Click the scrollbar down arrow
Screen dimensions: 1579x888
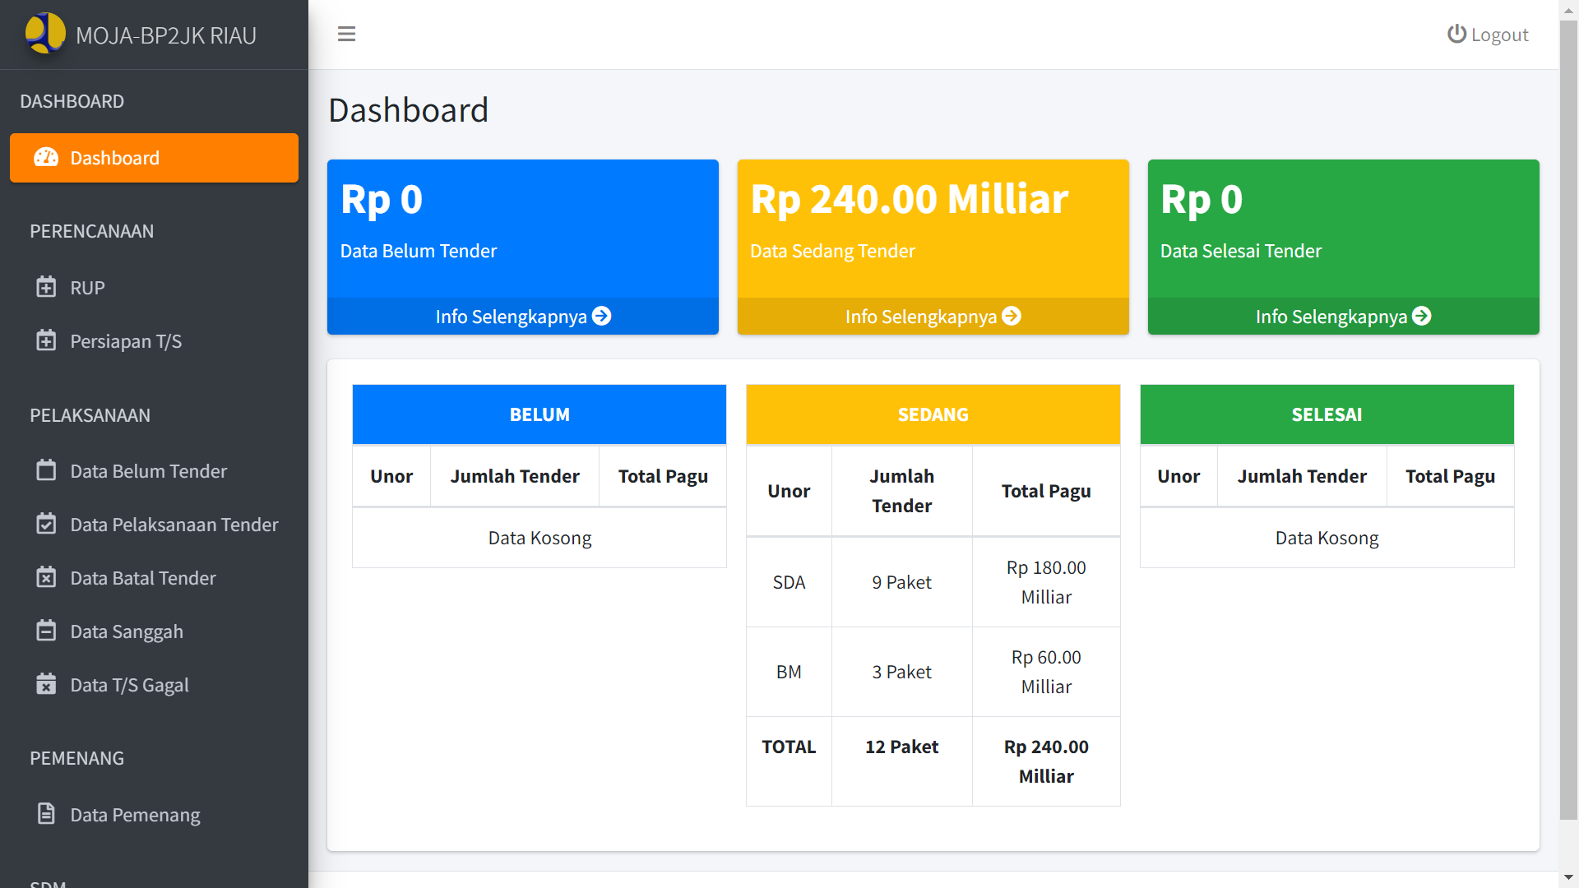click(x=1568, y=878)
